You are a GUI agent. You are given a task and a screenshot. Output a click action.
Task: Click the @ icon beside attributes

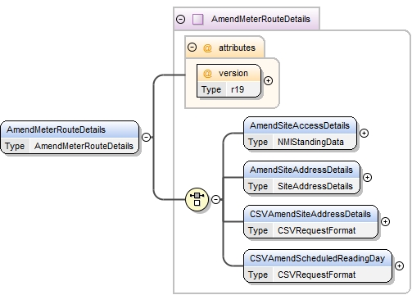pyautogui.click(x=207, y=48)
